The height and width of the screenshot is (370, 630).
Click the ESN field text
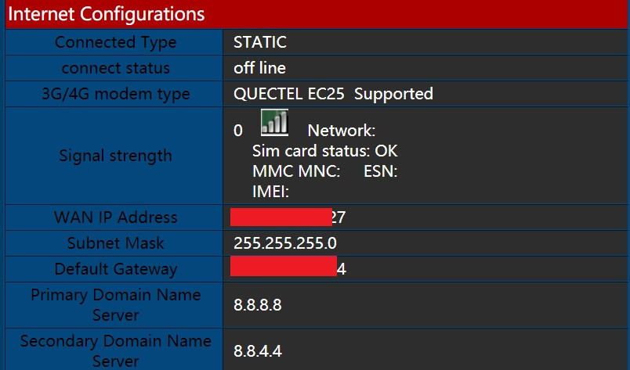pyautogui.click(x=380, y=171)
